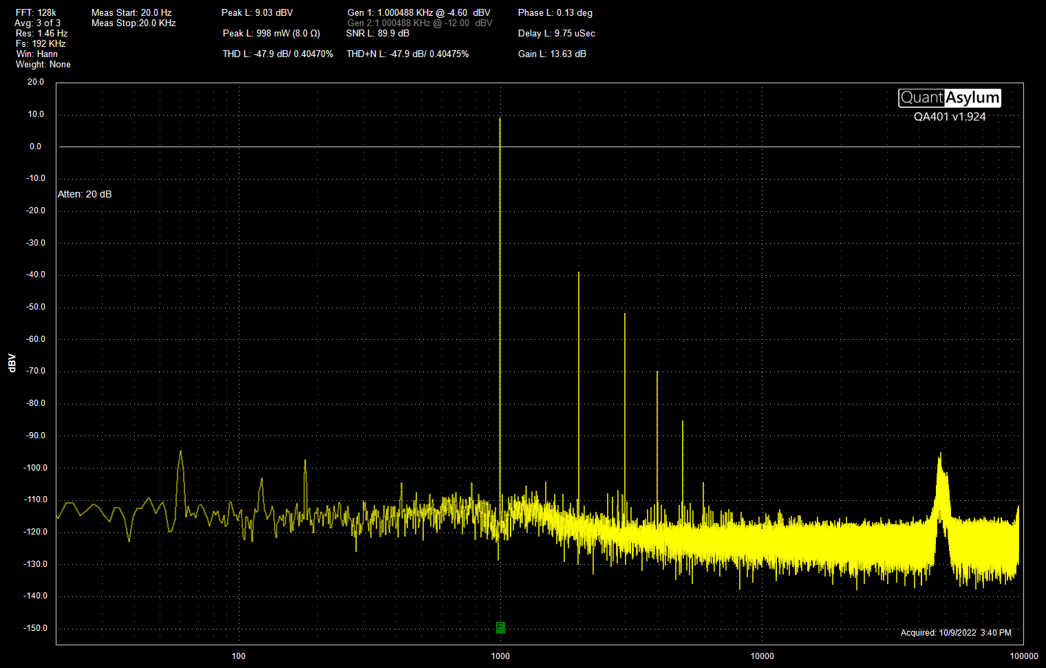Click the dBV axis label
The image size is (1046, 668).
point(12,363)
